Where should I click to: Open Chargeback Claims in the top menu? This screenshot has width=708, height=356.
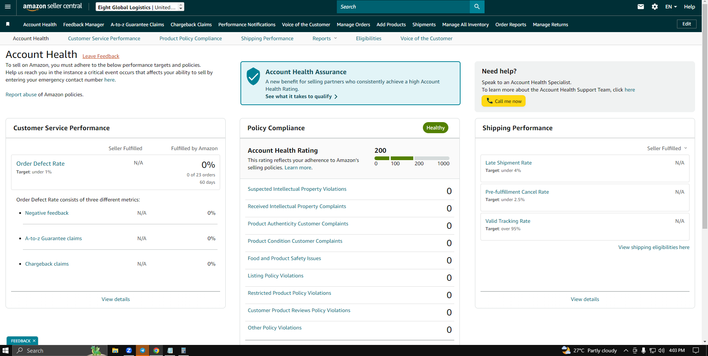point(191,25)
